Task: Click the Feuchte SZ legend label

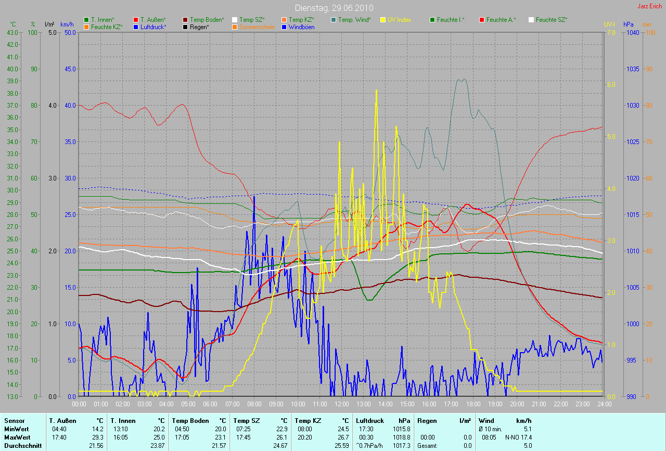Action: point(551,20)
